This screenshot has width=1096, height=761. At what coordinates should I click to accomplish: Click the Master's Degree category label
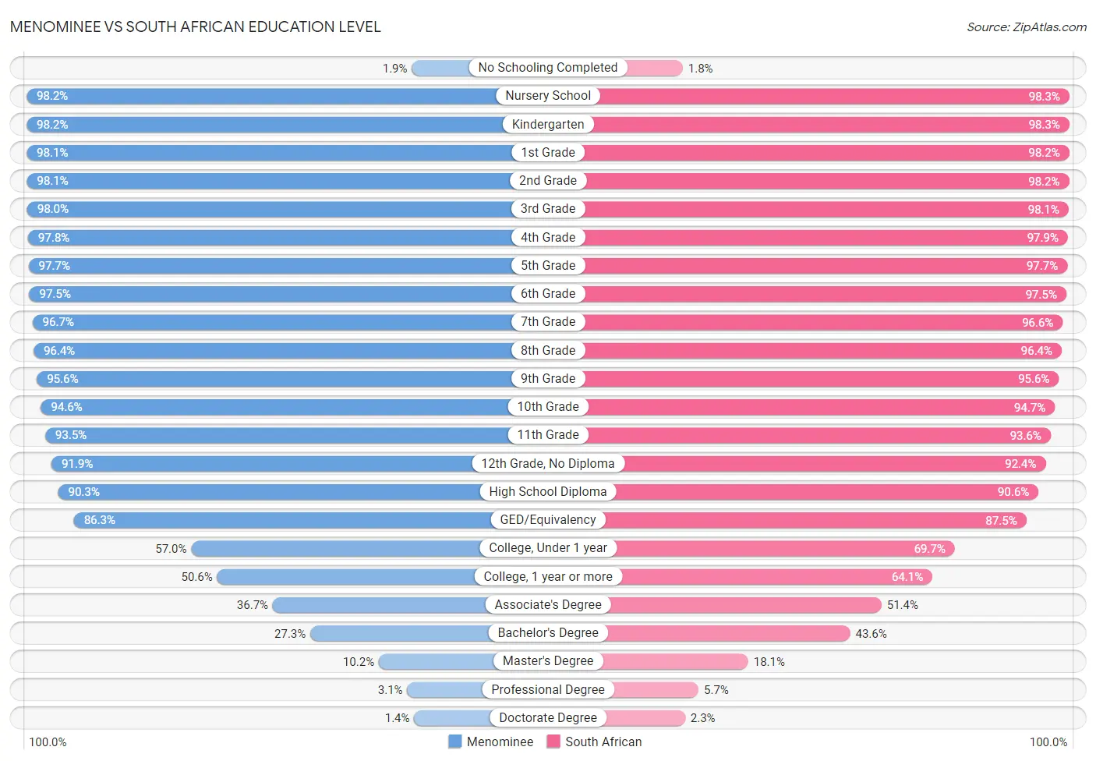(548, 661)
